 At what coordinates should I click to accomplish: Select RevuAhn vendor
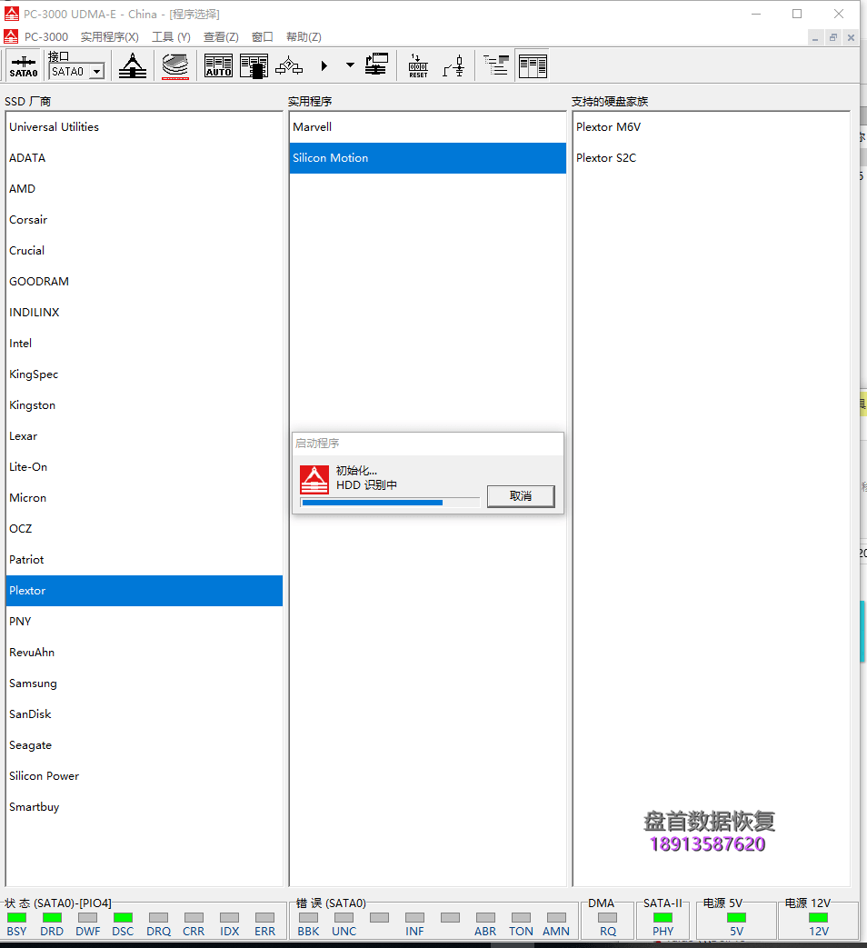(x=144, y=653)
